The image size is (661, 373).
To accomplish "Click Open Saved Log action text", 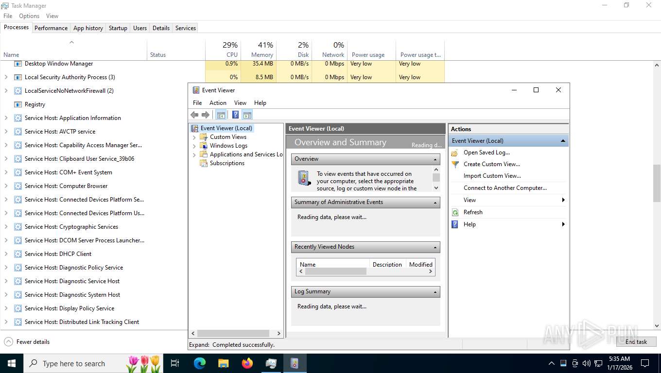I will [487, 153].
